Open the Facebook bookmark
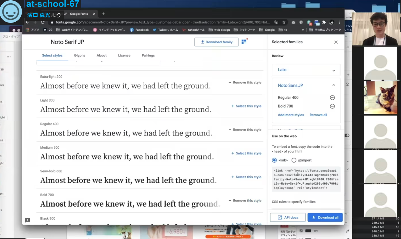Screen dimensions: 401x239 (139, 30)
